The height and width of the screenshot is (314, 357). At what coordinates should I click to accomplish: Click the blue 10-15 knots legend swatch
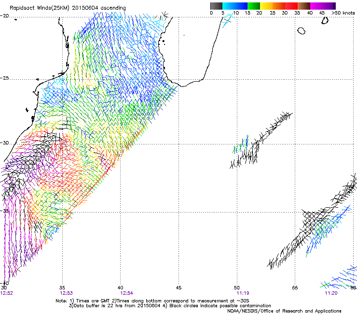(241, 6)
